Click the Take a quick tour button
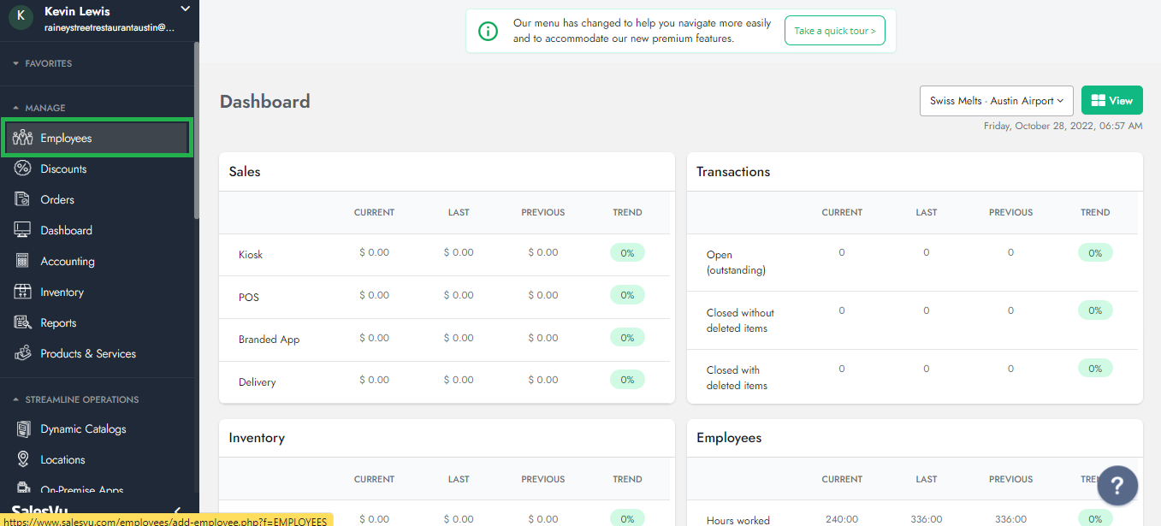Screen dimensions: 1161x526 (x=834, y=31)
